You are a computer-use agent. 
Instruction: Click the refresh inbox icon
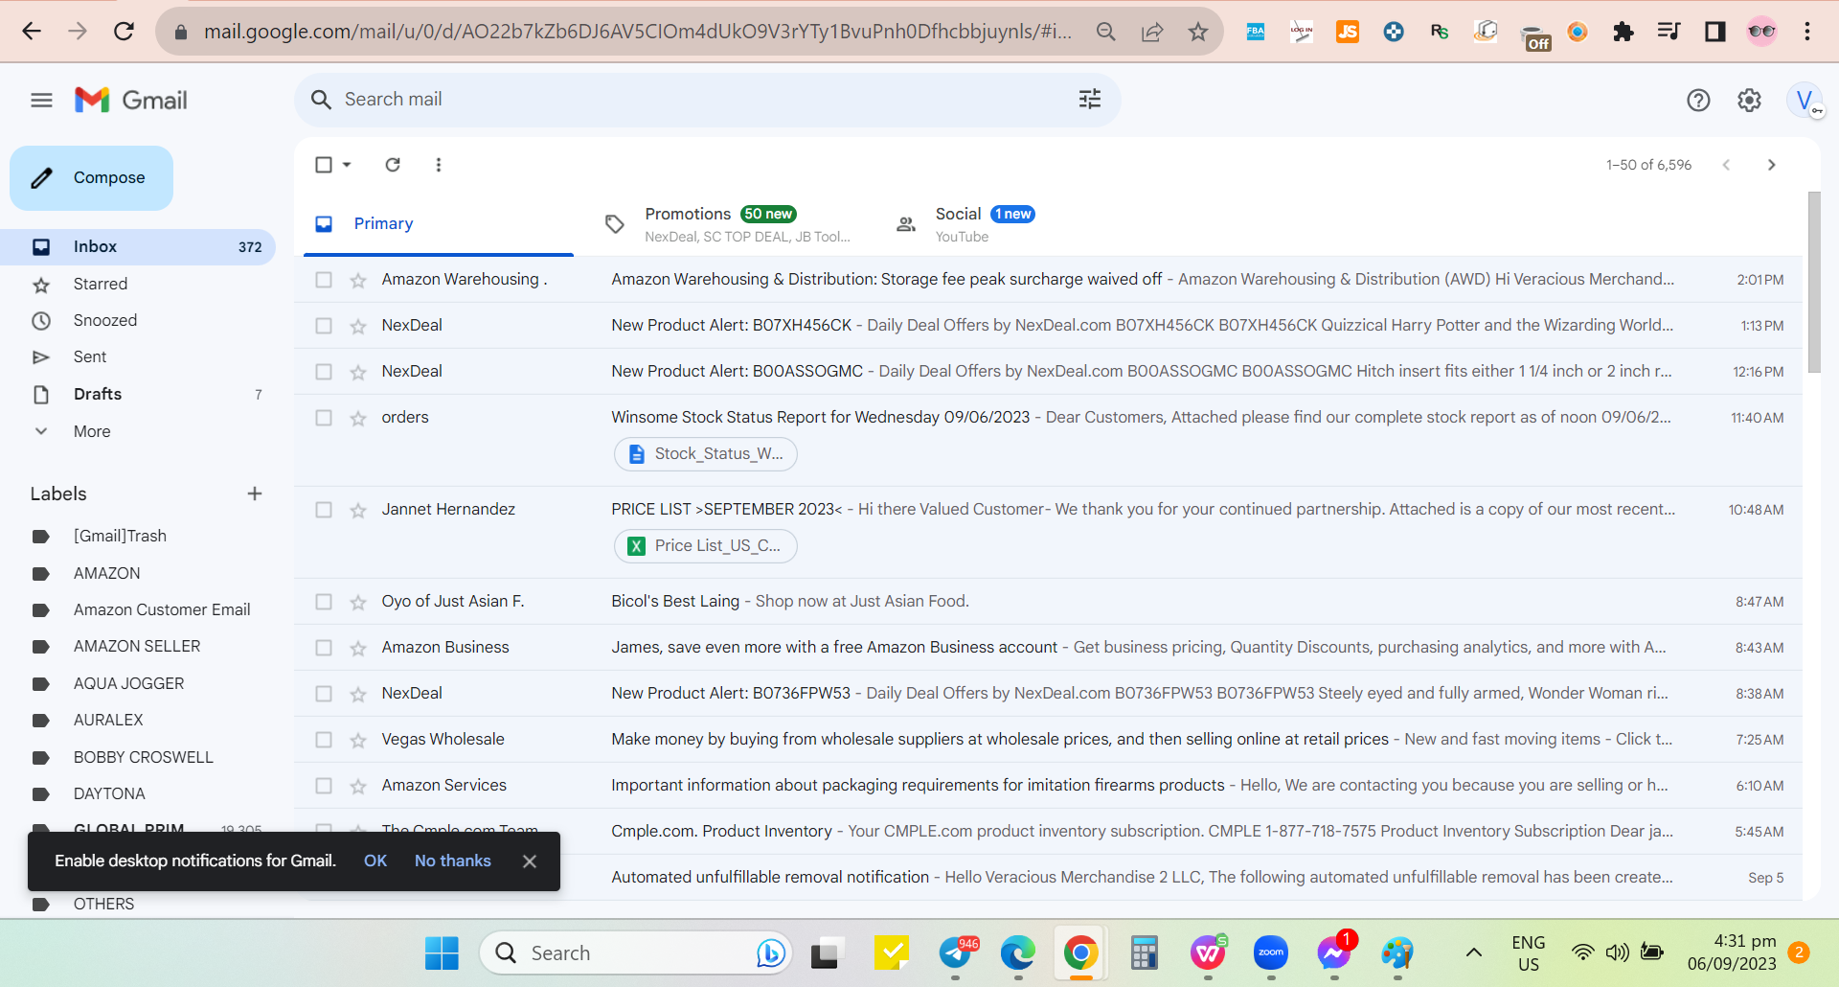[x=393, y=165]
